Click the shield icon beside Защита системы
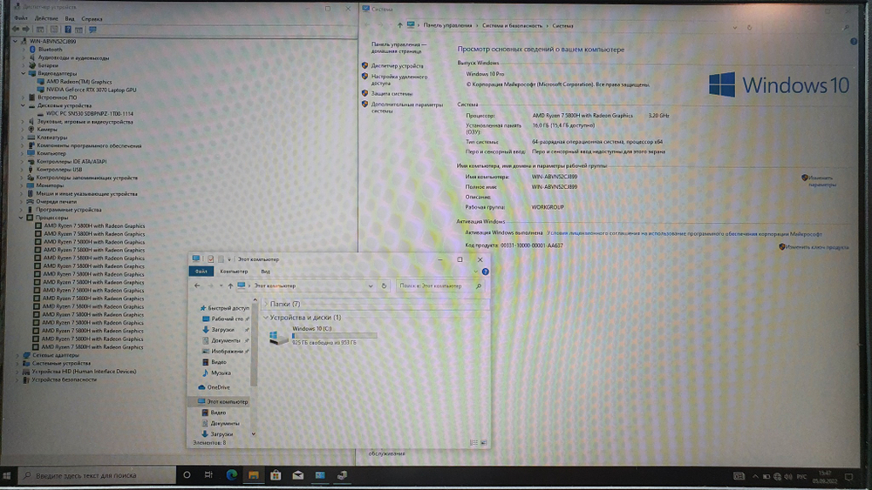The width and height of the screenshot is (872, 490). tap(364, 93)
